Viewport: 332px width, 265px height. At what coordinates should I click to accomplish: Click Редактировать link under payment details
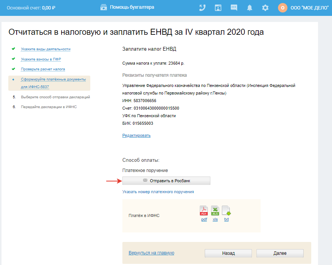(136, 135)
